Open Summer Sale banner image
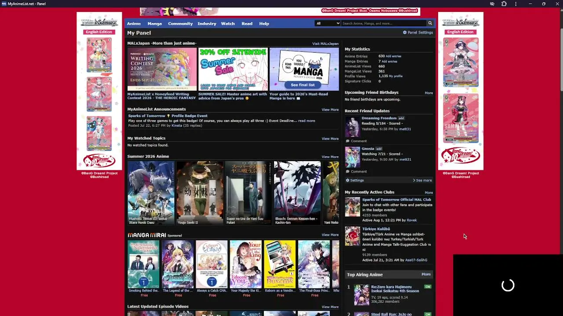563x316 pixels. click(233, 69)
